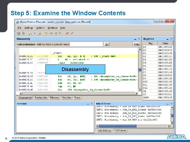Click the Disassembly vertical scrollbar thumb
190x142 pixels.
pyautogui.click(x=140, y=70)
